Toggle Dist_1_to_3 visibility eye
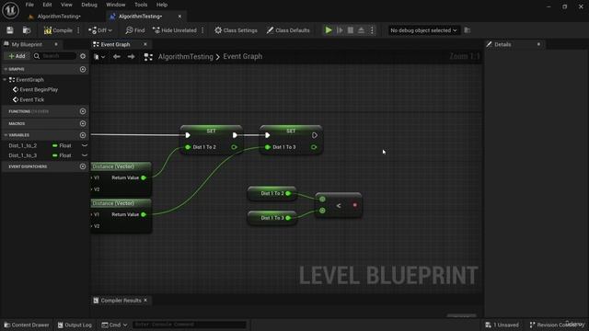The image size is (589, 331). pyautogui.click(x=85, y=155)
